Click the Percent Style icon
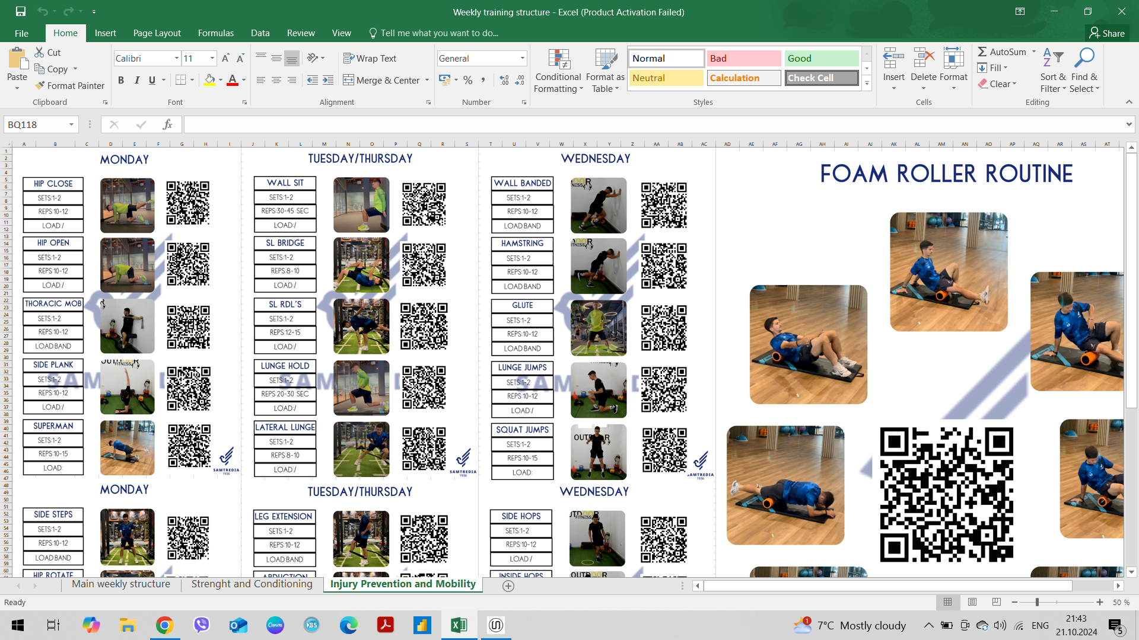Screen dimensions: 1139x640 [x=468, y=80]
